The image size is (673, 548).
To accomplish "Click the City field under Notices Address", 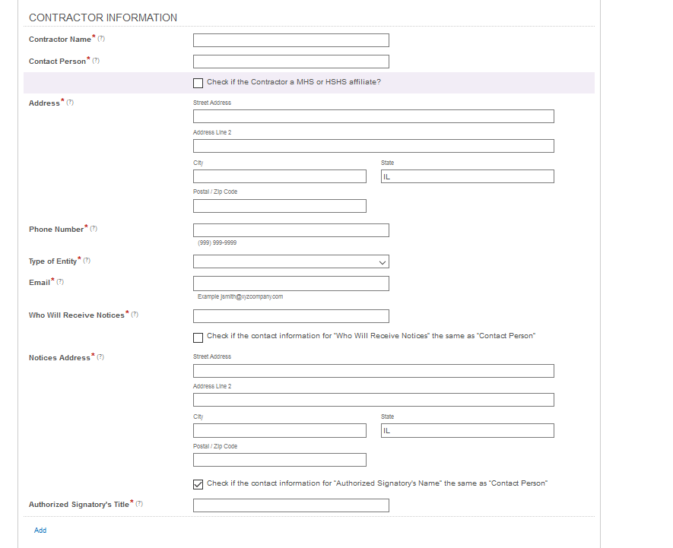I will pyautogui.click(x=279, y=430).
